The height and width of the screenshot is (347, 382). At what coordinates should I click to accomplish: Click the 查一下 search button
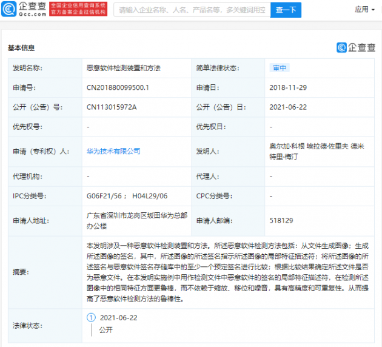pyautogui.click(x=286, y=10)
